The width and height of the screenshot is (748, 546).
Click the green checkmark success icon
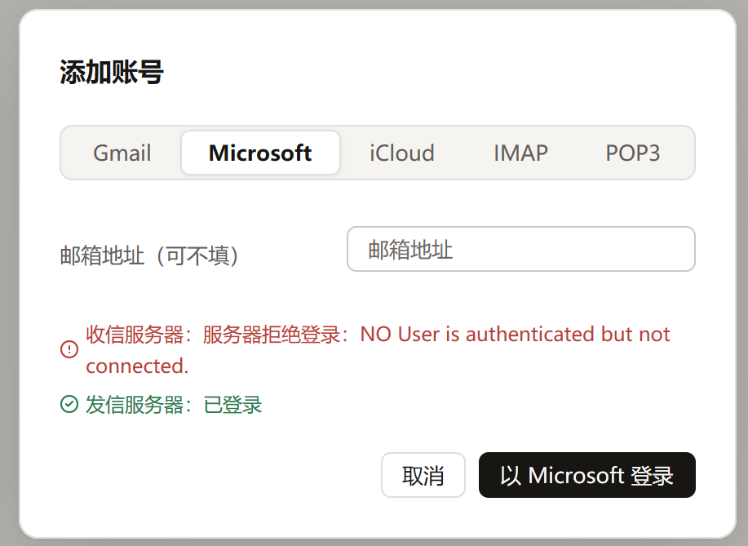69,404
